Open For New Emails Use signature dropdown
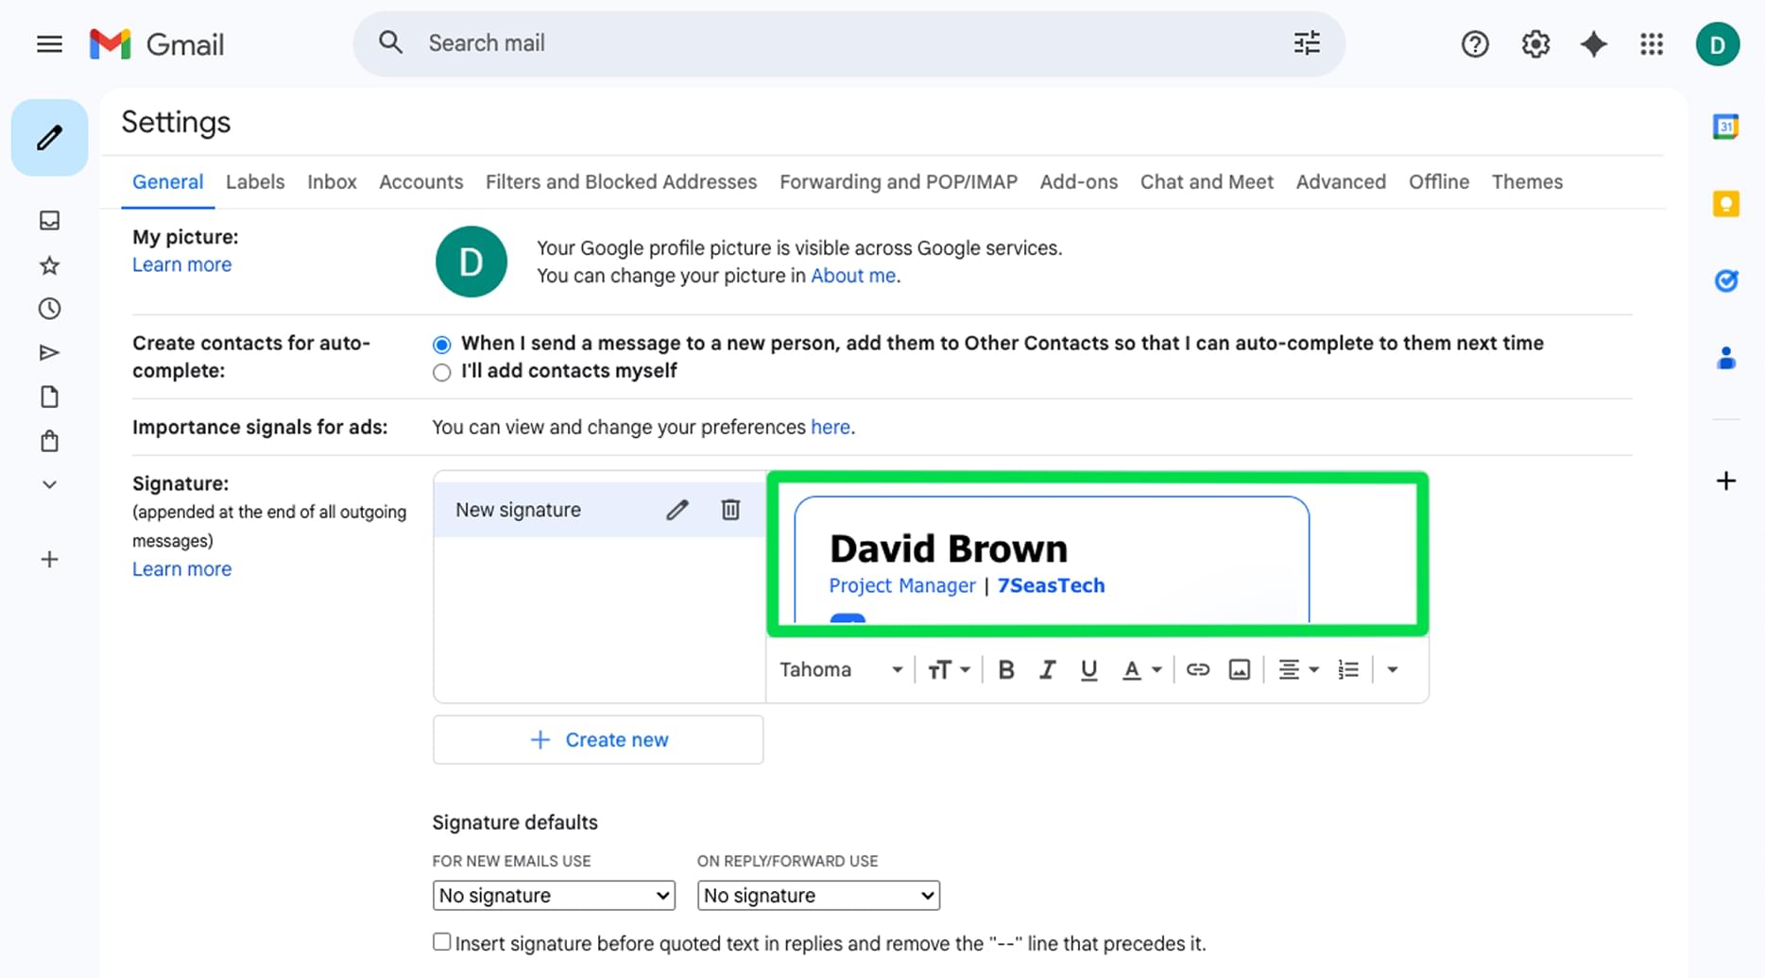Image resolution: width=1765 pixels, height=978 pixels. click(554, 895)
